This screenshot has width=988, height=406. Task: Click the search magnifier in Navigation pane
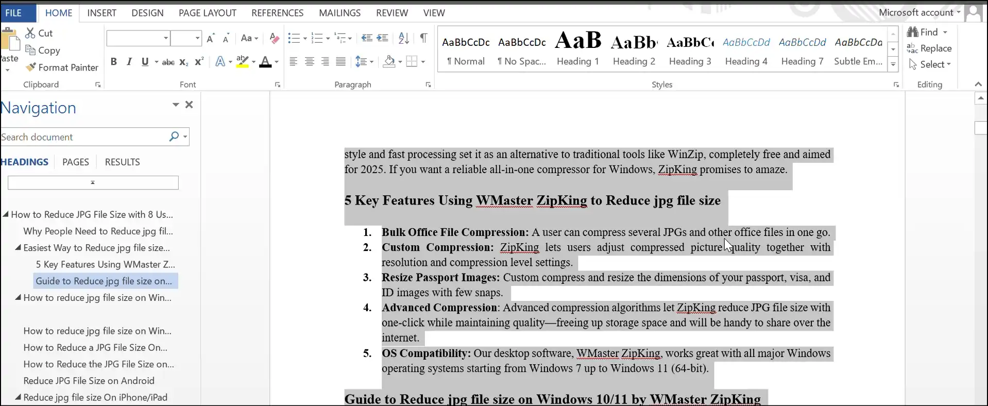point(174,137)
